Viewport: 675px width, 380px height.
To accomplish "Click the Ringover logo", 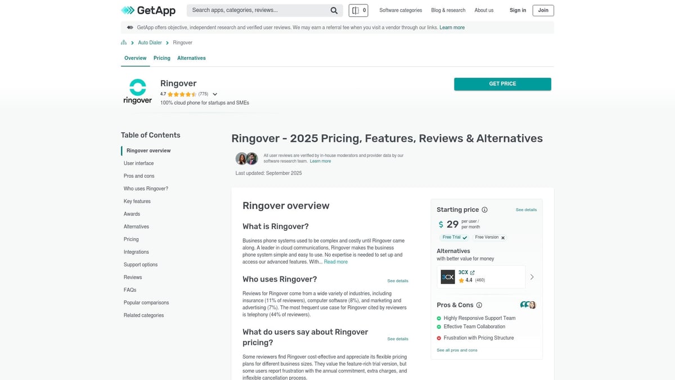I will coord(137,91).
